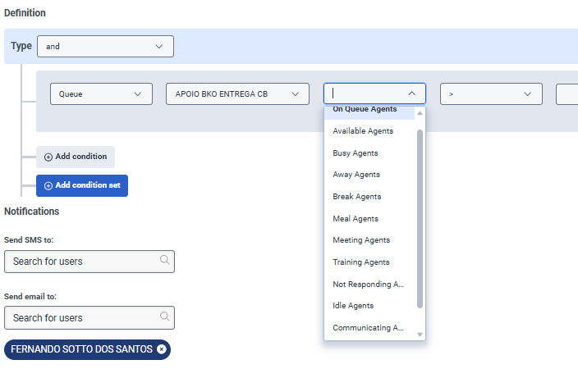The width and height of the screenshot is (578, 369).
Task: Remove Fernando Sotto dos Santos email recipient
Action: click(x=162, y=349)
